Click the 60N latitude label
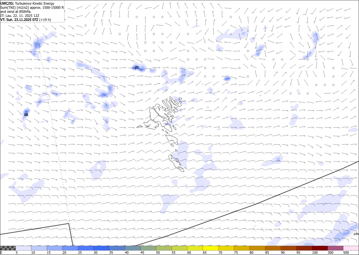The height and width of the screenshot is (255, 359). [x=356, y=234]
